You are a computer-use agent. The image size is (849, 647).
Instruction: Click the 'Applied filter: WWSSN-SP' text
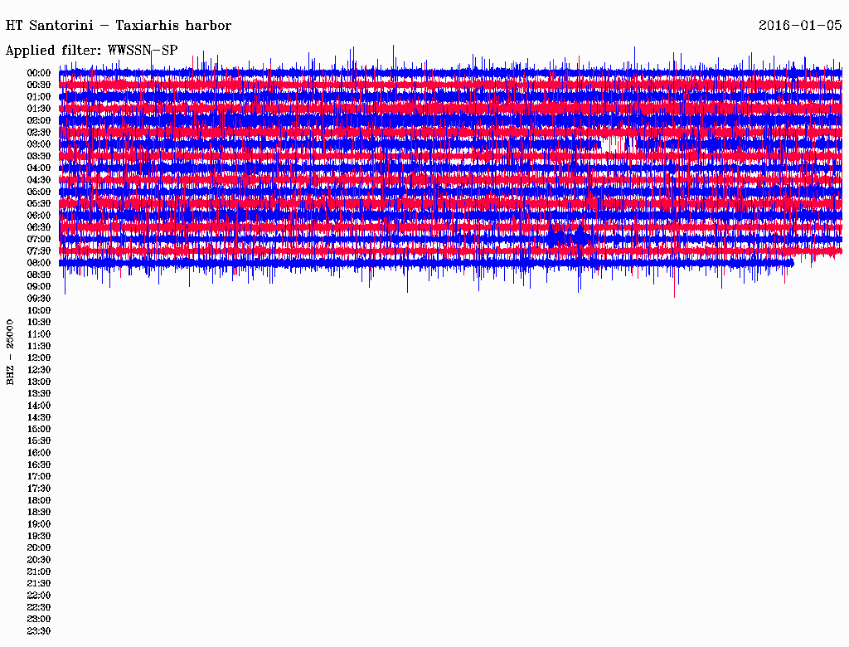pos(91,51)
